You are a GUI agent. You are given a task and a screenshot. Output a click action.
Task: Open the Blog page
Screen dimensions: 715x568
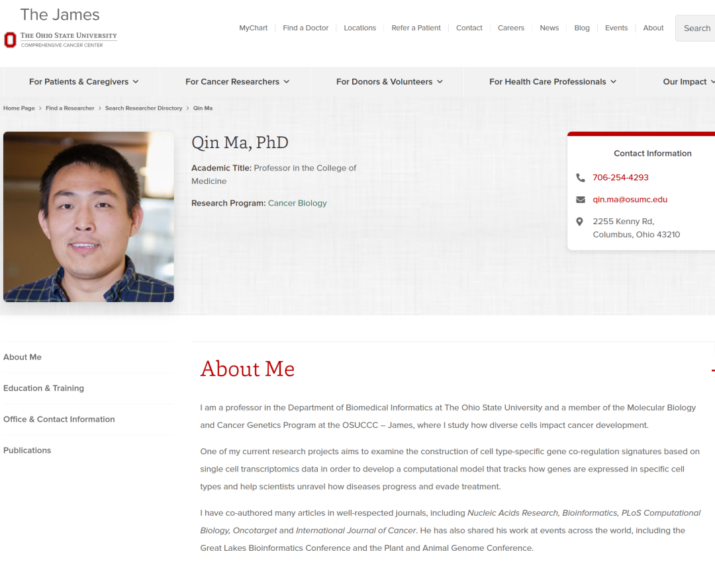(x=582, y=28)
